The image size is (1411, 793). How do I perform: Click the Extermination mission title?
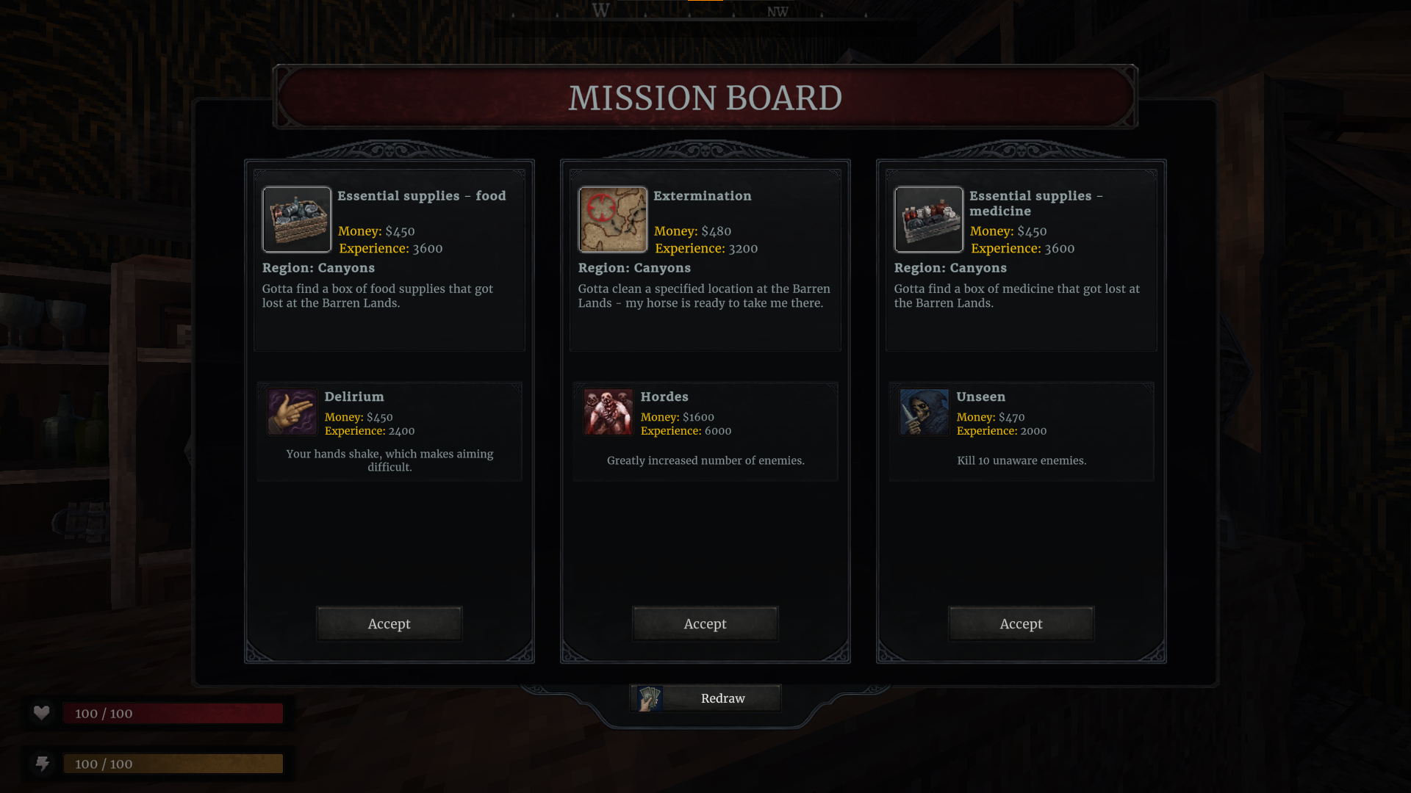coord(703,196)
